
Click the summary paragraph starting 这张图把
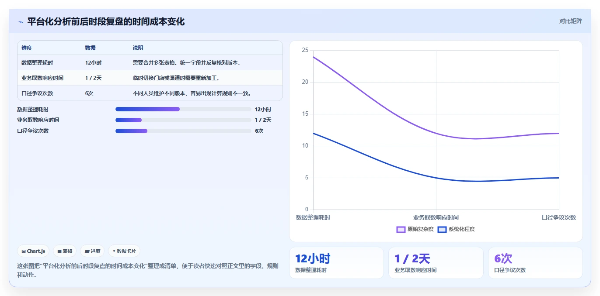pyautogui.click(x=148, y=270)
